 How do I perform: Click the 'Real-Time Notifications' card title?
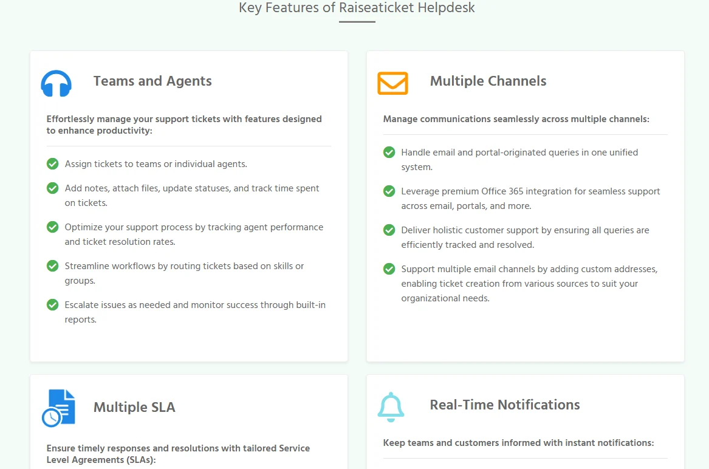[505, 405]
